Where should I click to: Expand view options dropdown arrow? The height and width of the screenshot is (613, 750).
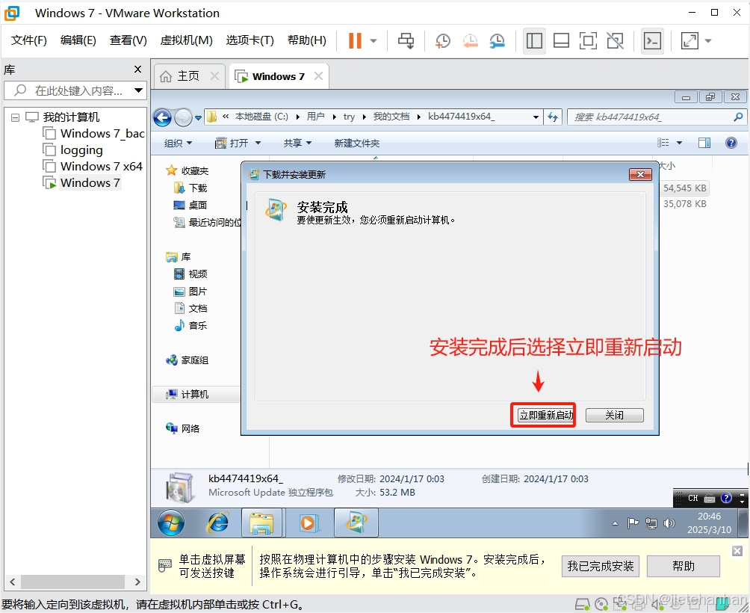[x=679, y=143]
